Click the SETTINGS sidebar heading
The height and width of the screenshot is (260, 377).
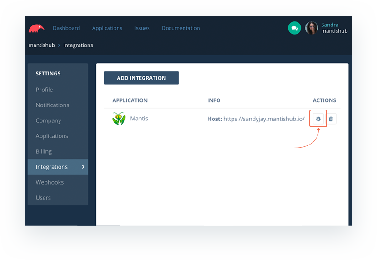(48, 74)
